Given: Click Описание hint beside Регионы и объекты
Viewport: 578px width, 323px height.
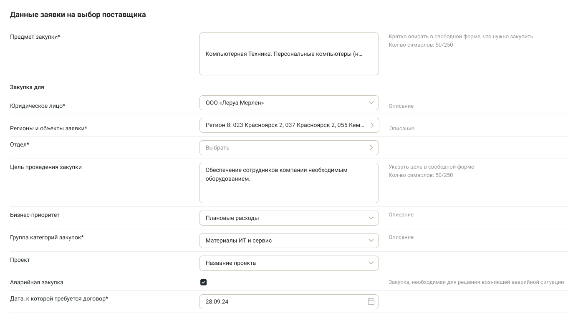Looking at the screenshot, I should pyautogui.click(x=402, y=129).
